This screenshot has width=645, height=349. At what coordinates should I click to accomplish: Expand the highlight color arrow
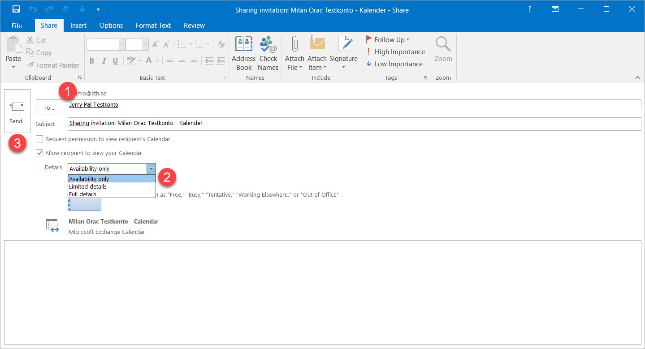(139, 60)
